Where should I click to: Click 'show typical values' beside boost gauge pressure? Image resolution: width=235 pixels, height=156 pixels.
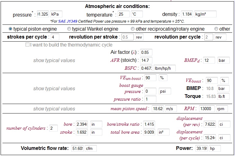[x=54, y=88]
